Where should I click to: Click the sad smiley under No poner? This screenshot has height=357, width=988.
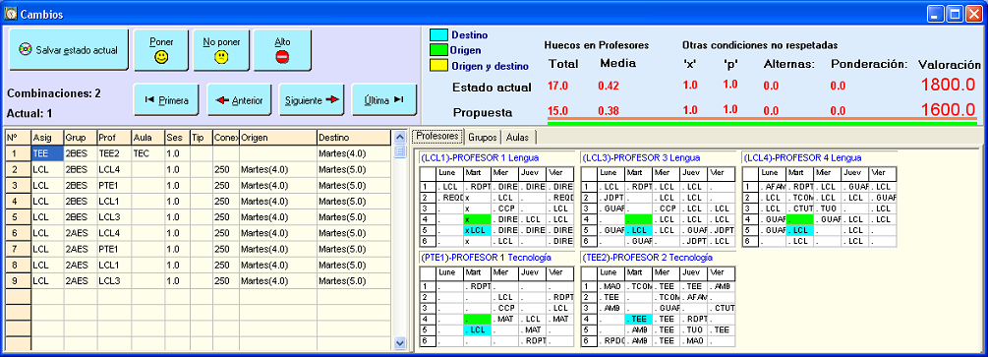(x=221, y=57)
